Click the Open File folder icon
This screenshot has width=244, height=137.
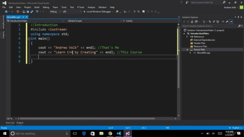point(24,12)
